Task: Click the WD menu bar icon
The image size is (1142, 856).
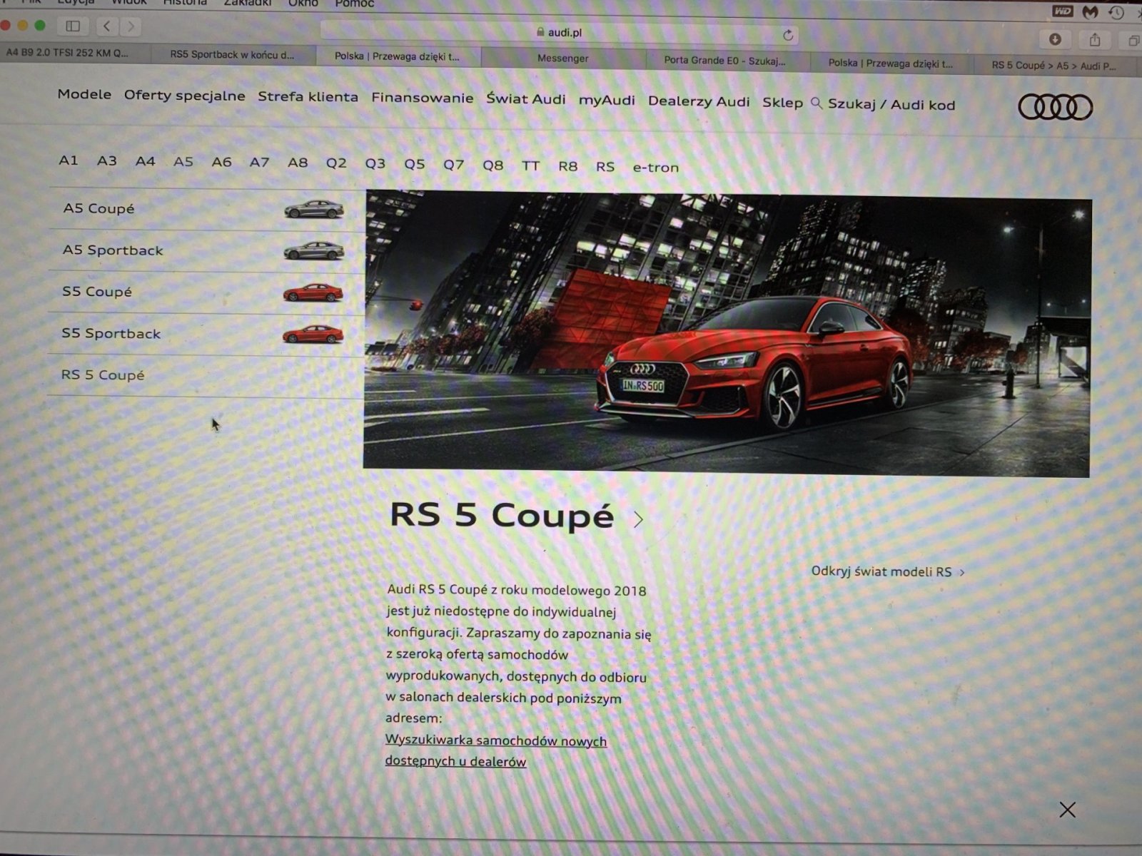Action: (1063, 11)
